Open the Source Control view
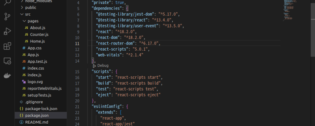 7,17
